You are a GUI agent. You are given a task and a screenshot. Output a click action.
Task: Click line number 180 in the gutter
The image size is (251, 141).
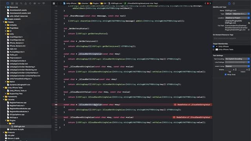56,105
